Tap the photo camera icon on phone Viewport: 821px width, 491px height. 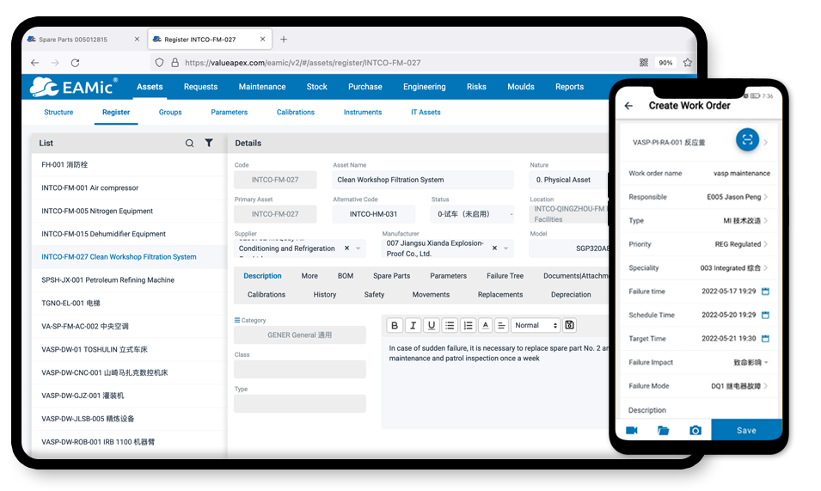coord(695,430)
